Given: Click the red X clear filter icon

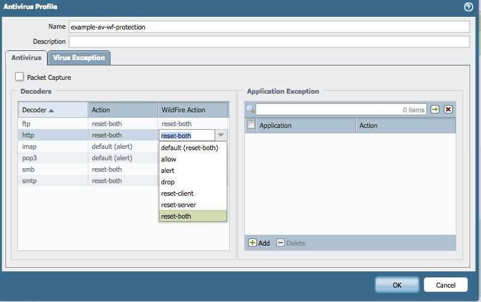Looking at the screenshot, I should [448, 109].
